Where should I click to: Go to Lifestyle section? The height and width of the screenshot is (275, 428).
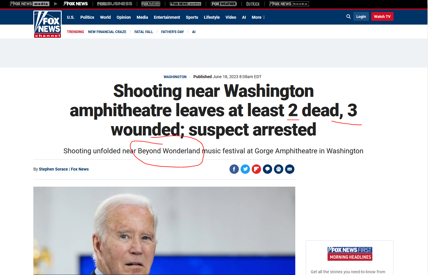click(x=212, y=17)
